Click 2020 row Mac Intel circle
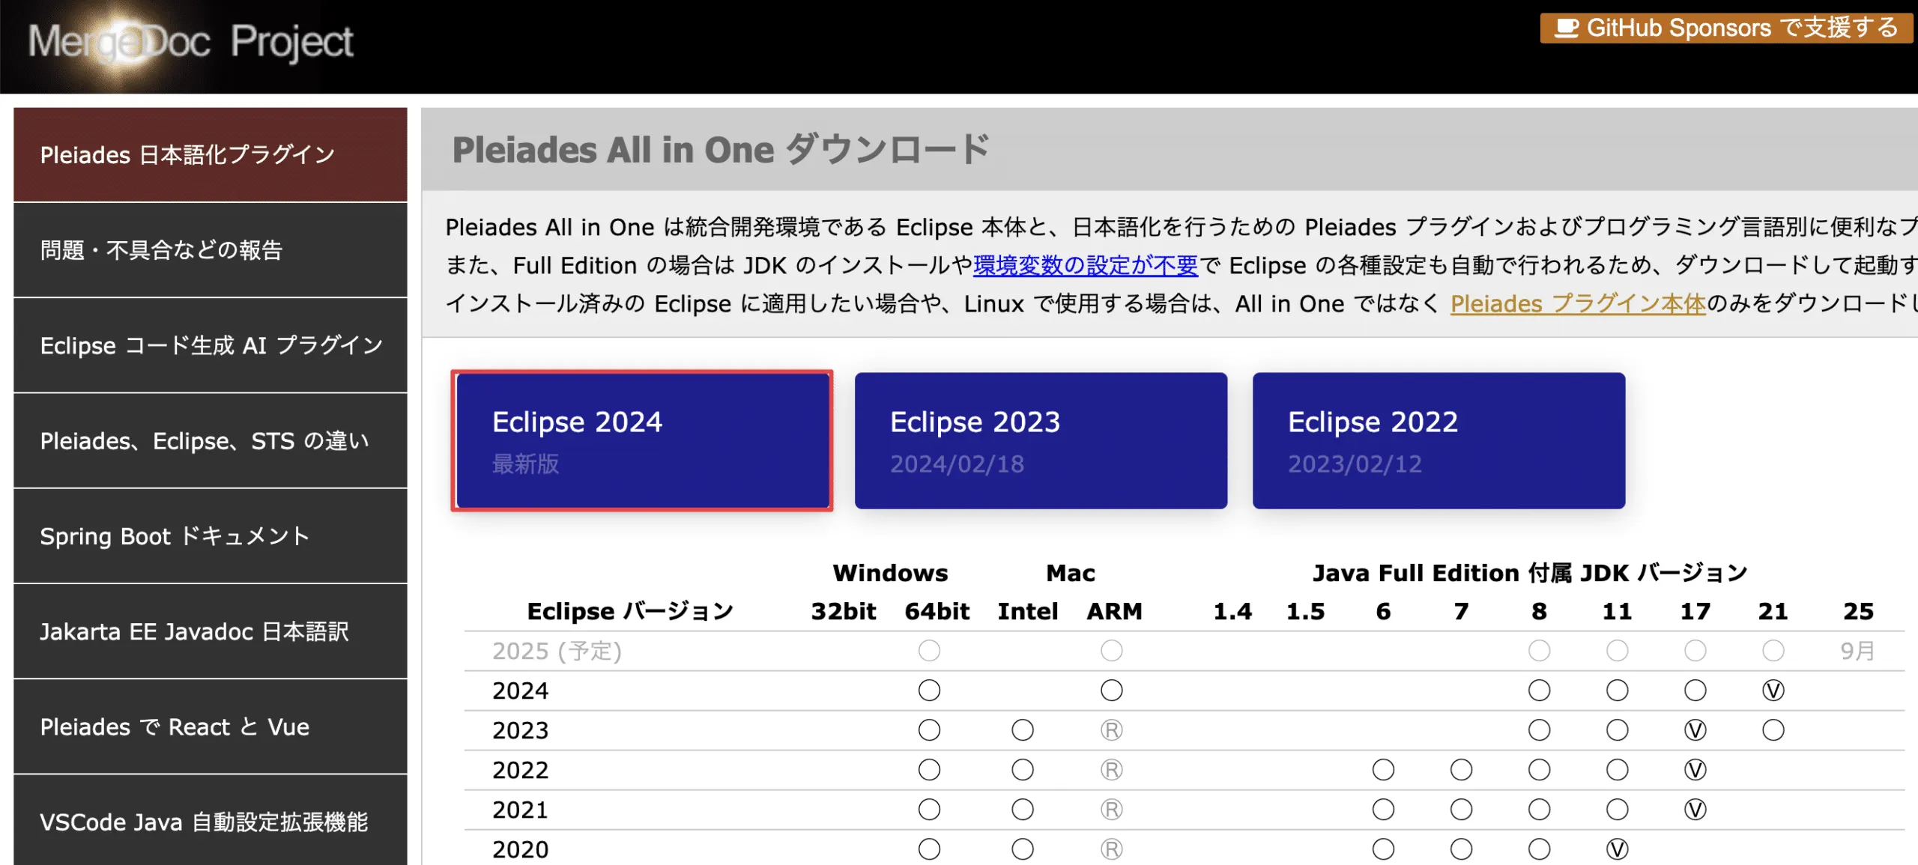Image resolution: width=1918 pixels, height=865 pixels. coord(1023,849)
